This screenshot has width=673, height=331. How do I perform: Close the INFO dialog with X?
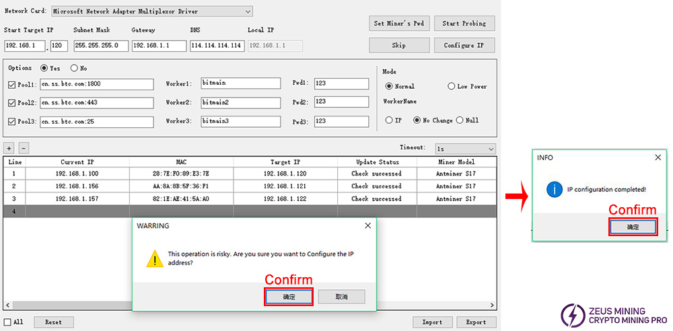pyautogui.click(x=658, y=157)
